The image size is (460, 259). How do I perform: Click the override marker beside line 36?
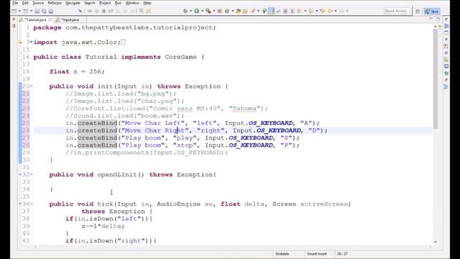coord(20,204)
